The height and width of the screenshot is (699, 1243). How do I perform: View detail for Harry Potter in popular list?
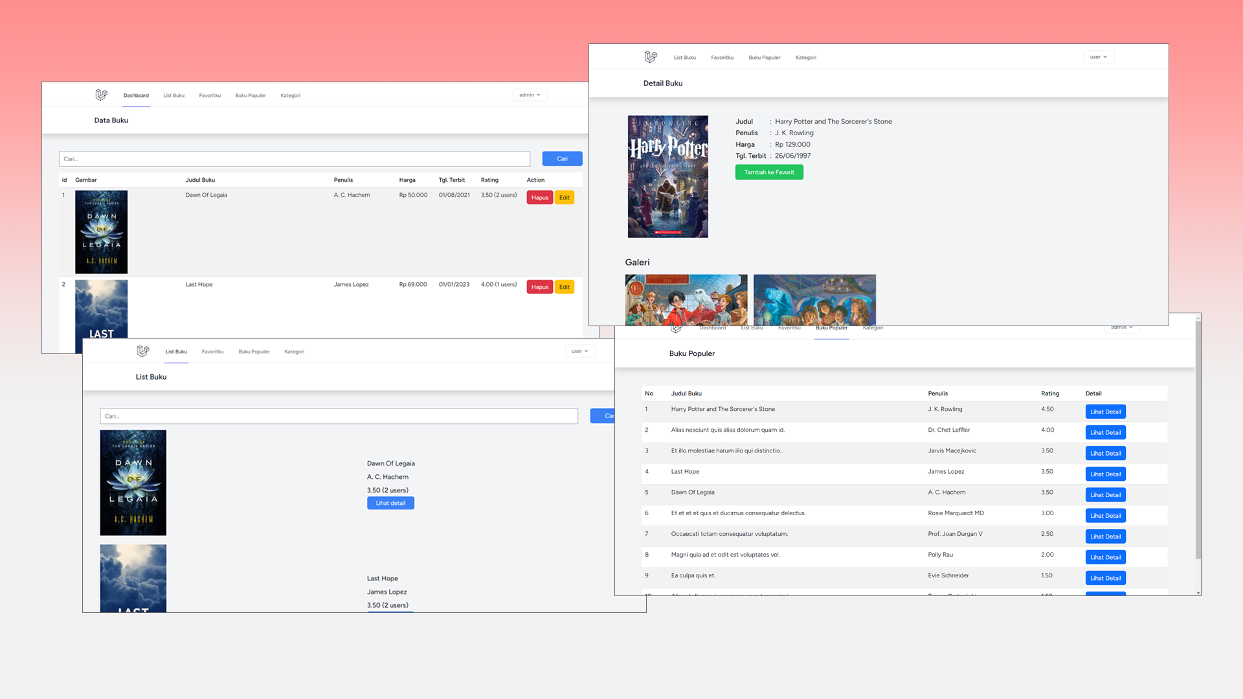pos(1105,412)
